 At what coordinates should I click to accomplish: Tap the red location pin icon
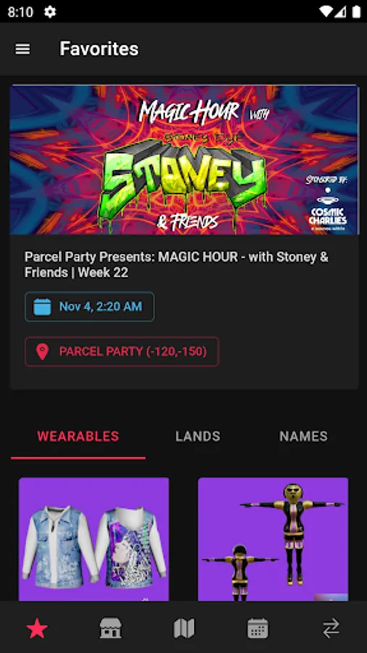point(42,352)
